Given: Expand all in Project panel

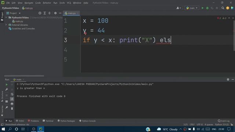Looking at the screenshot, I should click(x=45, y=13).
